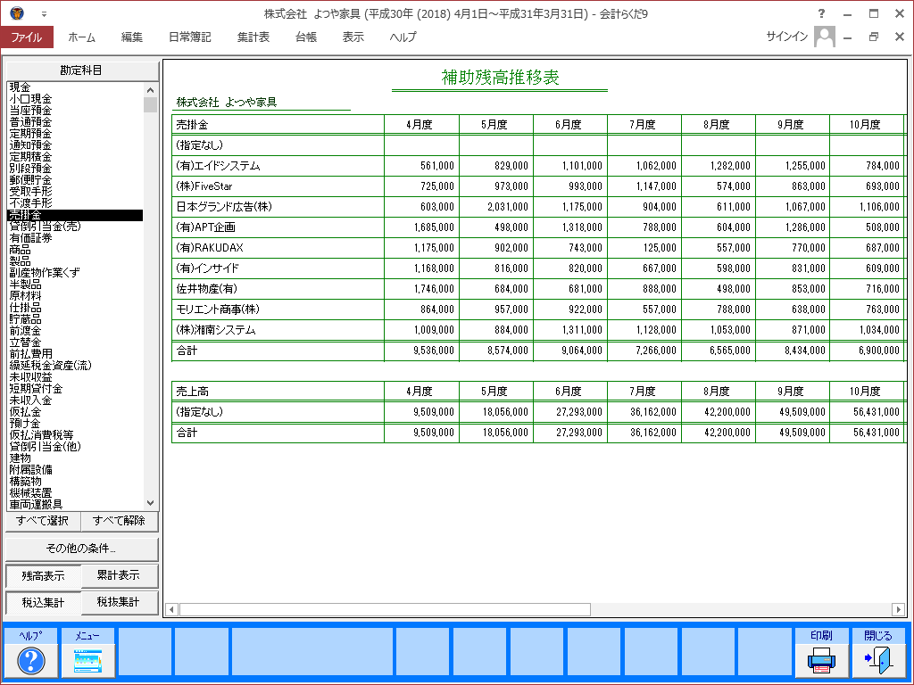
Task: Click the 印刷 printer icon
Action: [x=821, y=660]
